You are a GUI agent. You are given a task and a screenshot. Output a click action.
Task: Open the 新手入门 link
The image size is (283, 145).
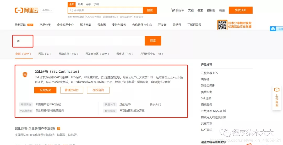tap(155, 104)
